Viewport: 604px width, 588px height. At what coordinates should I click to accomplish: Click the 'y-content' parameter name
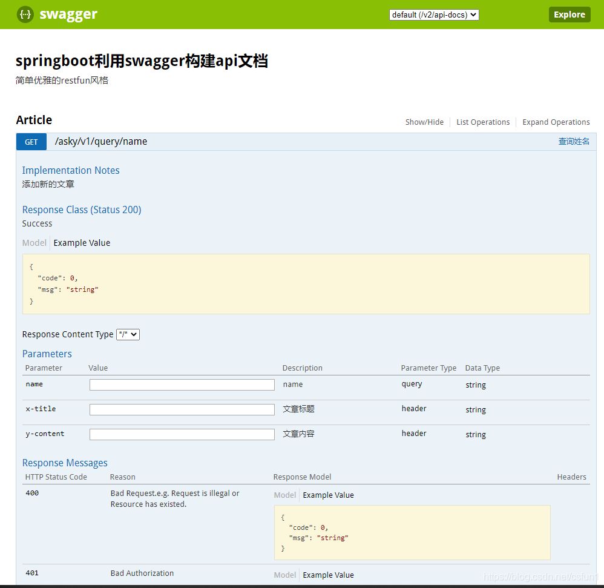(45, 434)
